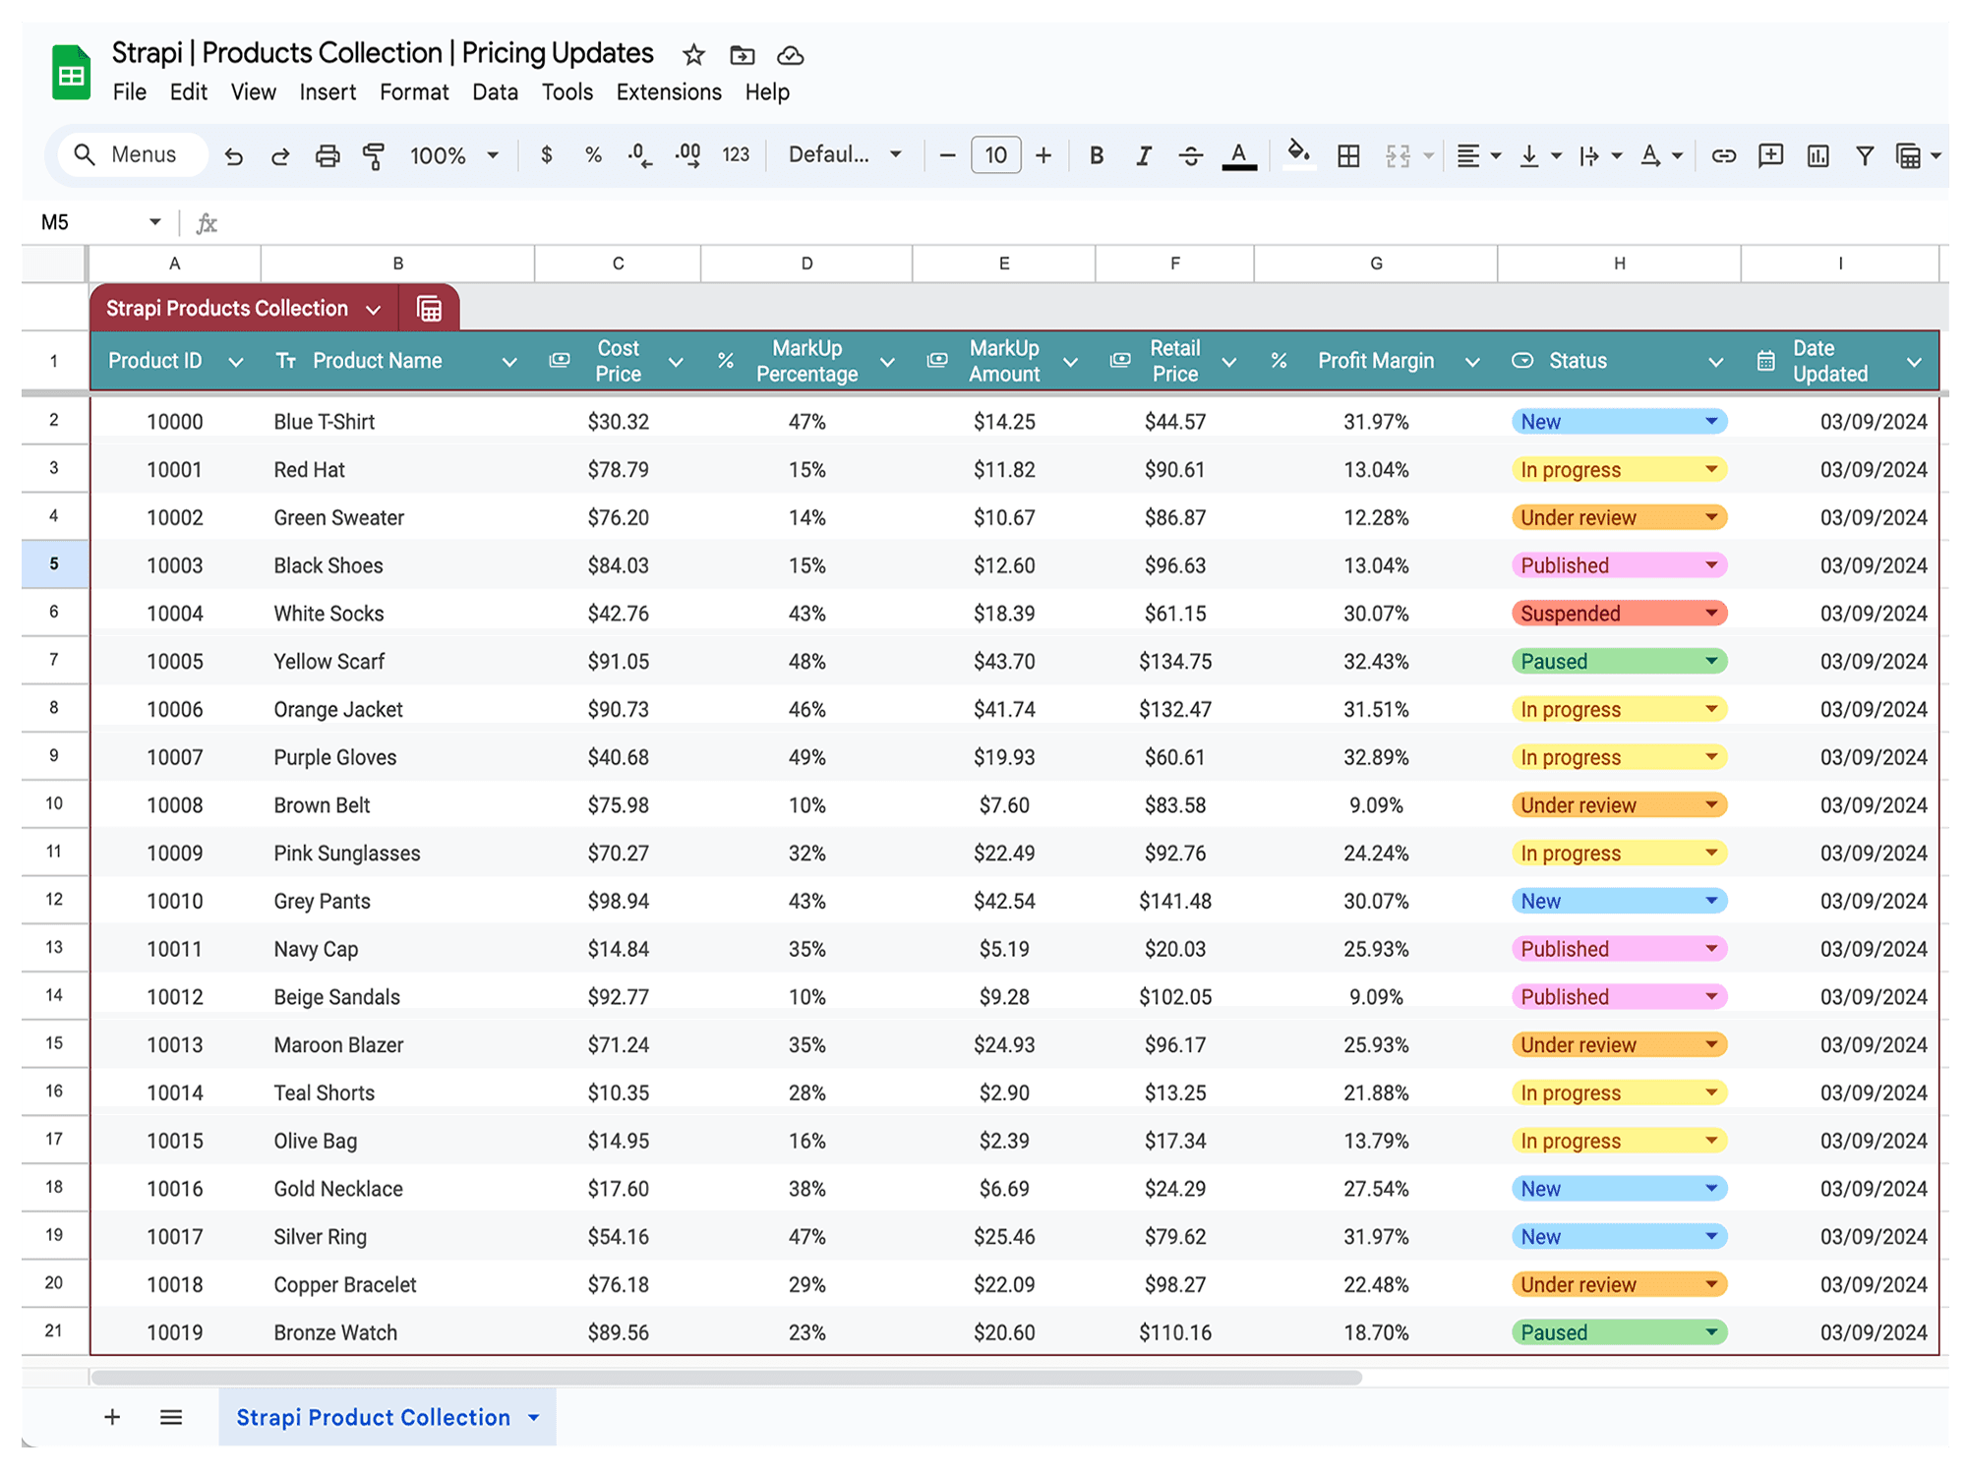Format as percent icon

click(x=593, y=154)
